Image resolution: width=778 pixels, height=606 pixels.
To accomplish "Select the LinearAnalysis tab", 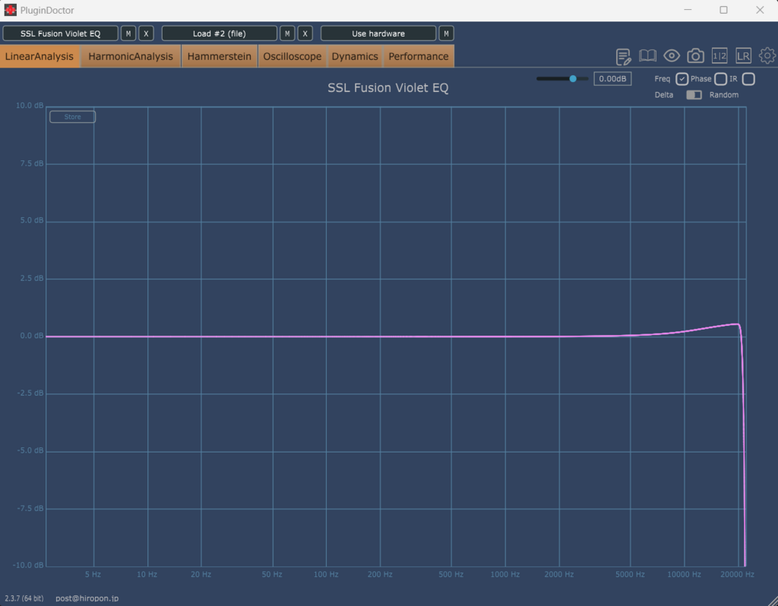I will coord(40,56).
